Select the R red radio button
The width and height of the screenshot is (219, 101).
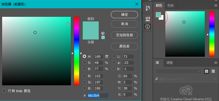(x=84, y=76)
